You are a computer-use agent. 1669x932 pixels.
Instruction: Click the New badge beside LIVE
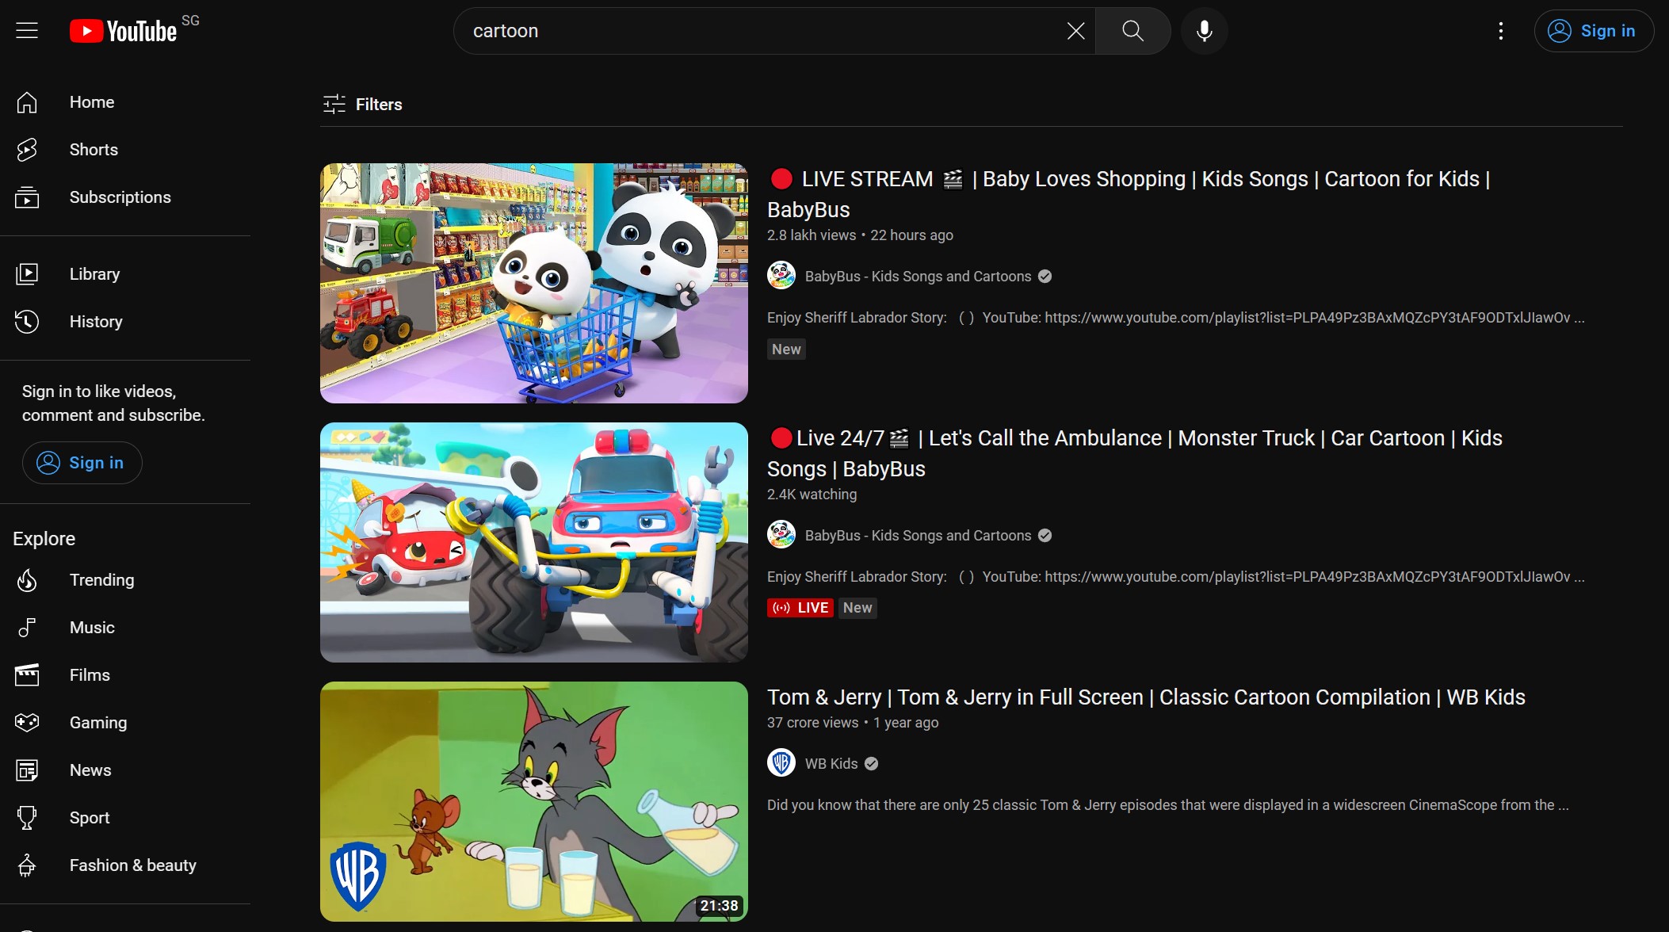tap(857, 608)
